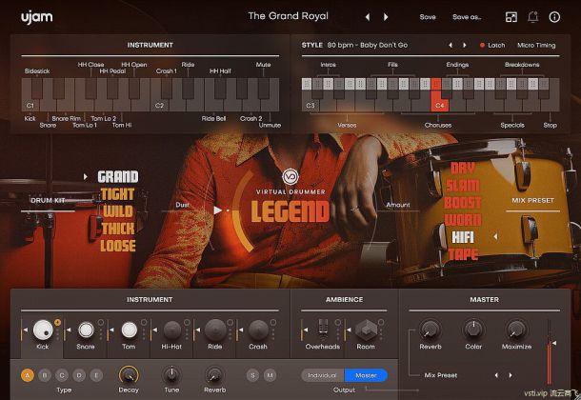Select next master Mix Preset arrow
581x400 pixels.
click(511, 375)
